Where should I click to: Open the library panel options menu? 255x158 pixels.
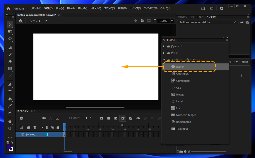[x=248, y=17]
